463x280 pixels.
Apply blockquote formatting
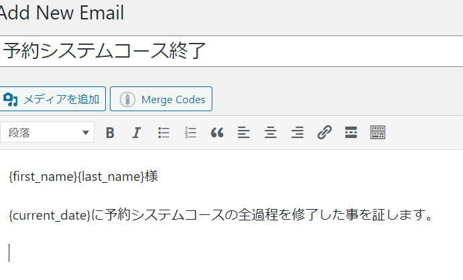point(217,133)
